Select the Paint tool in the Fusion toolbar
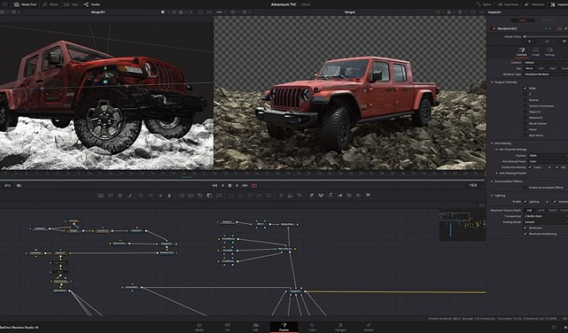 130,196
